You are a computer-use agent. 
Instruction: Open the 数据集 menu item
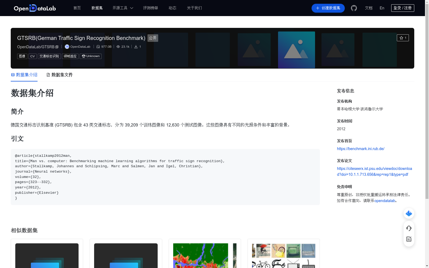click(x=97, y=8)
